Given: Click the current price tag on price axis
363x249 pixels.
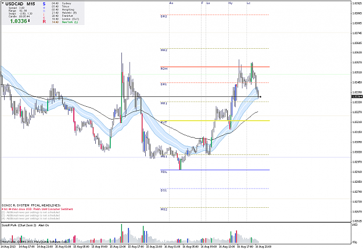Looking at the screenshot, I should tap(357, 96).
